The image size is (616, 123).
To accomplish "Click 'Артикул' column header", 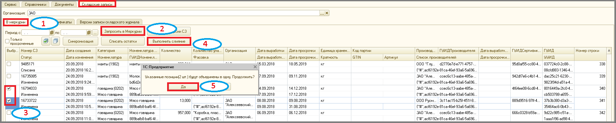I will pyautogui.click(x=399, y=57).
